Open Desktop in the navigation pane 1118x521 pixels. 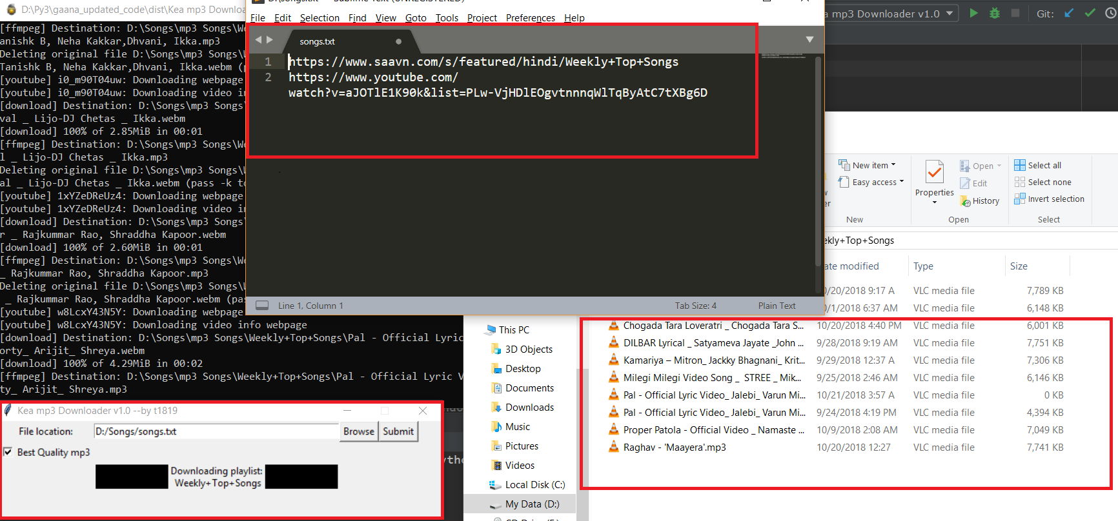pyautogui.click(x=523, y=368)
